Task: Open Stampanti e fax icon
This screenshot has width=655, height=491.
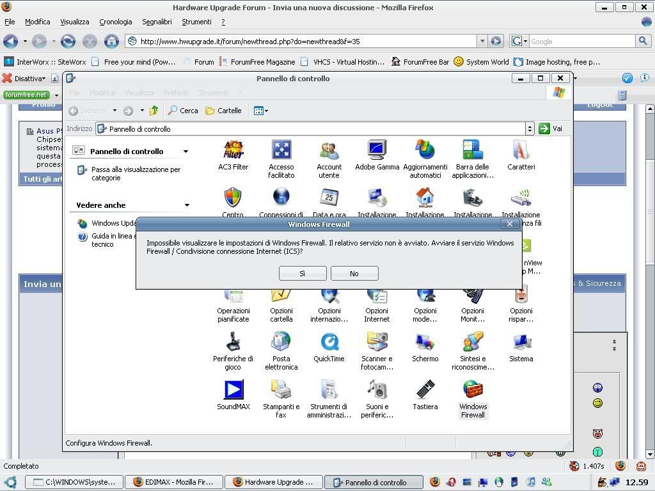Action: tap(281, 399)
